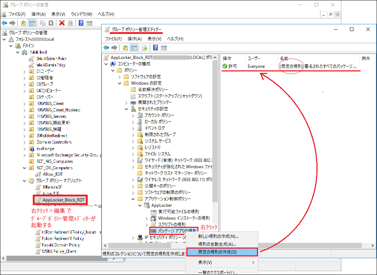Click the back arrow in editor toolbar

click(x=106, y=48)
